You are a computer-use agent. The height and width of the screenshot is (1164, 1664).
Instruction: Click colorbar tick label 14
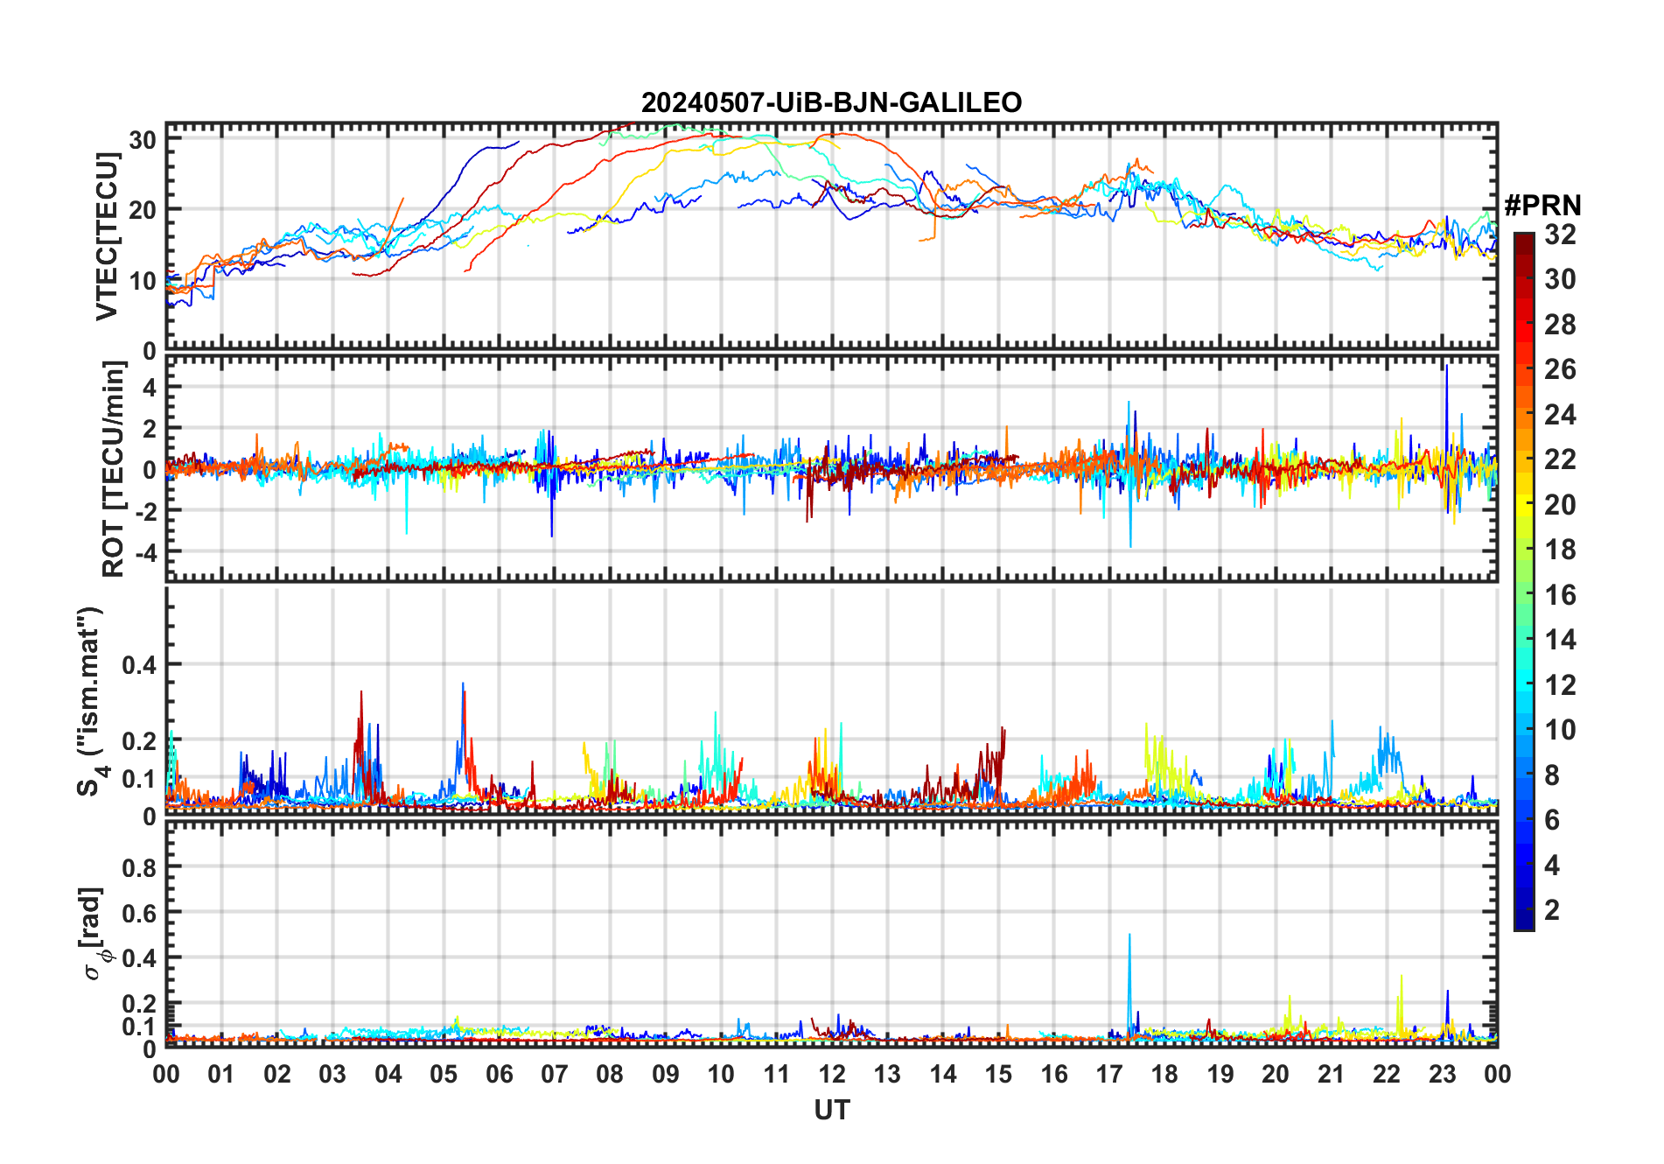1560,640
